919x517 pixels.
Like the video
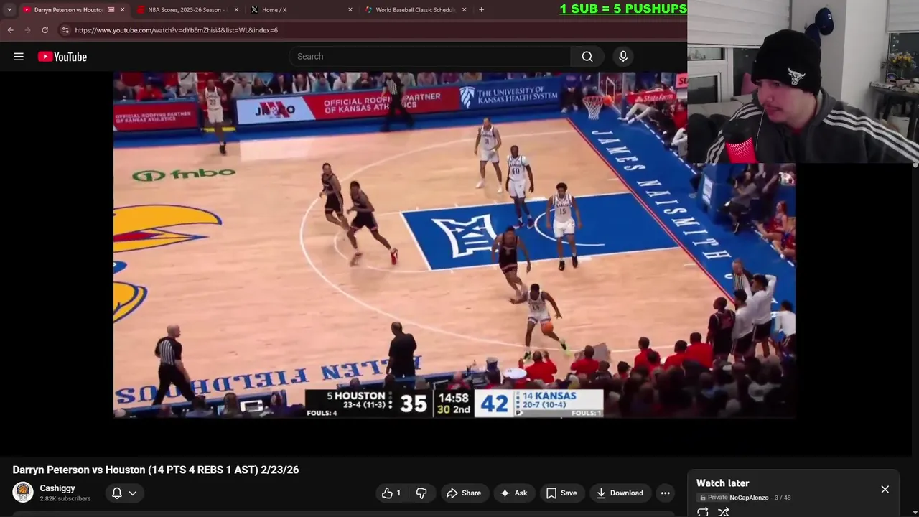[391, 493]
